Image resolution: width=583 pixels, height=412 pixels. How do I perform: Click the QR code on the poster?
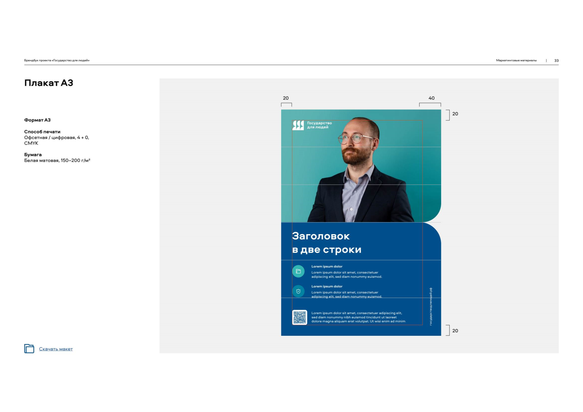[300, 317]
